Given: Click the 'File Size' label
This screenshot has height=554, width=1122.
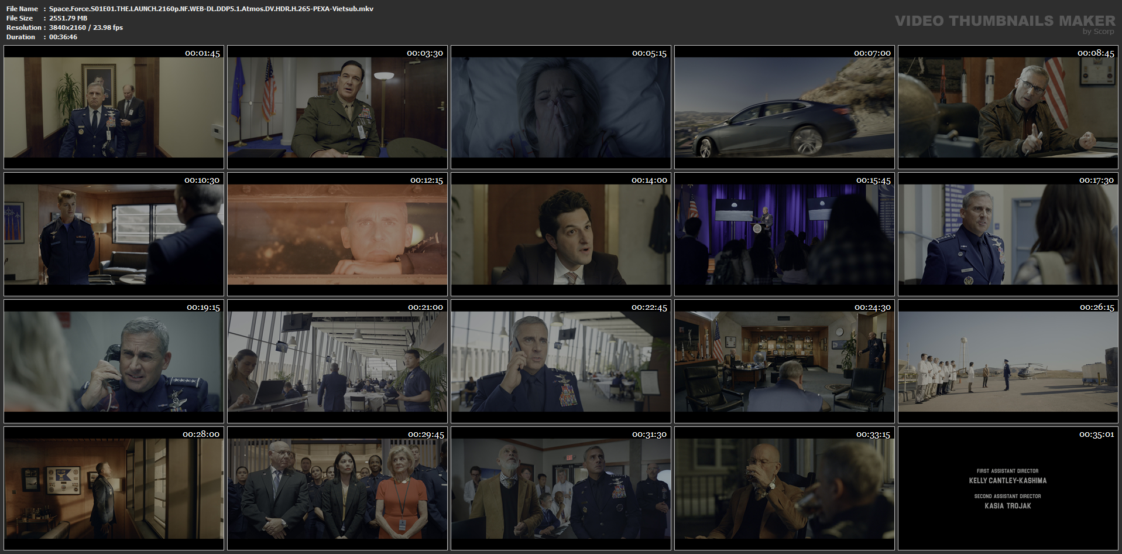Looking at the screenshot, I should tap(20, 18).
